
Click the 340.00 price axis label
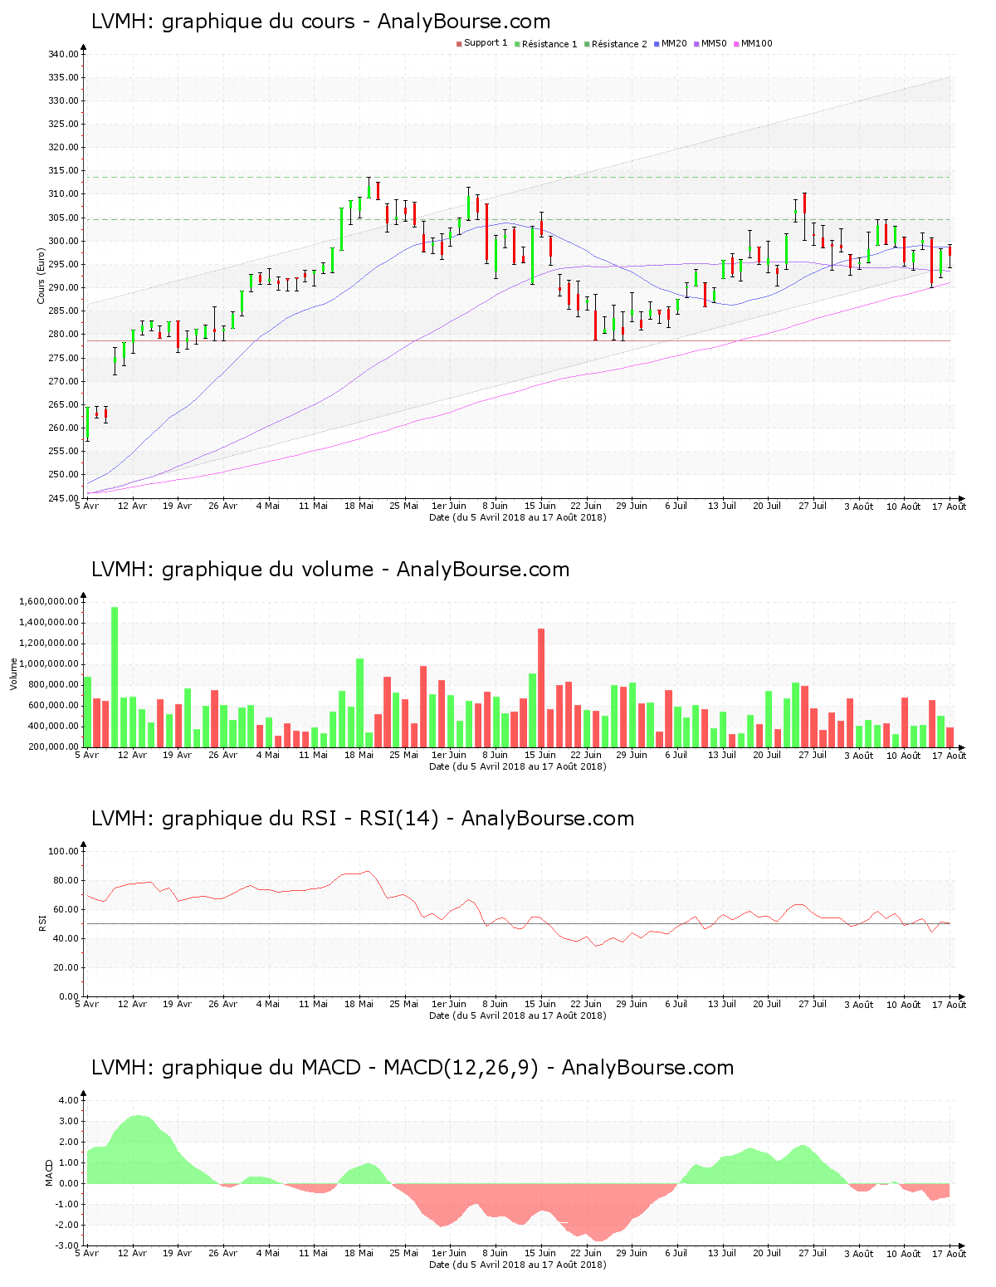64,54
